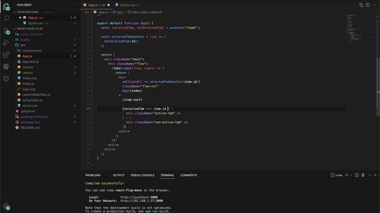Click the App function breadcrumb segment
The image size is (380, 213).
[x=120, y=12]
